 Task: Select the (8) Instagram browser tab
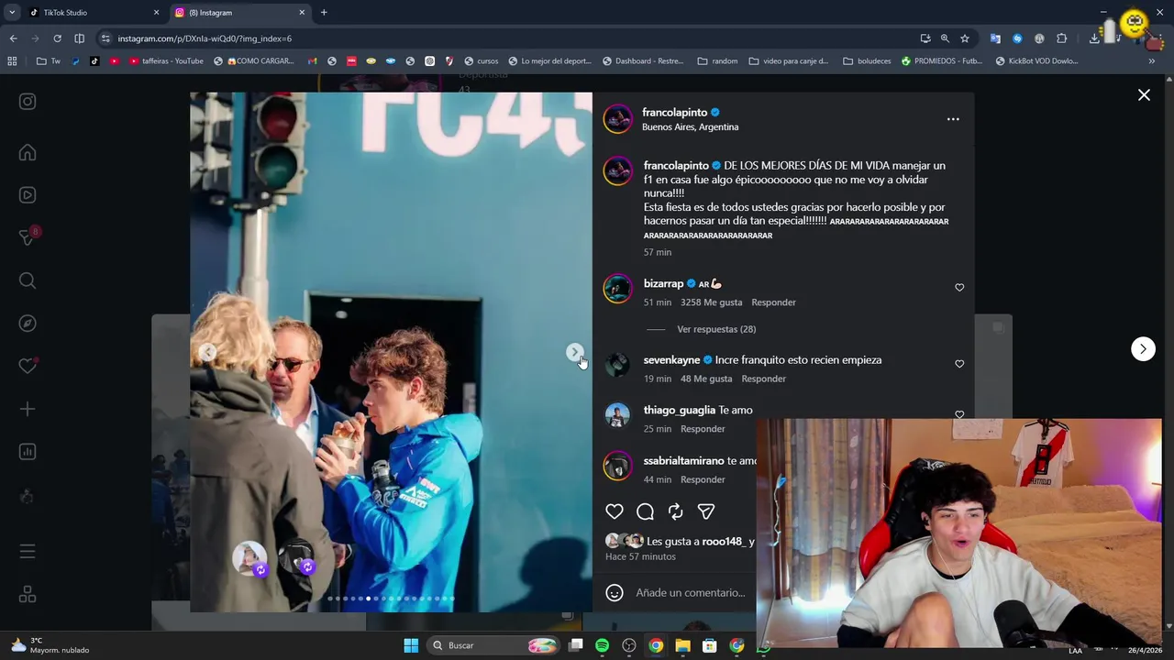coord(238,13)
